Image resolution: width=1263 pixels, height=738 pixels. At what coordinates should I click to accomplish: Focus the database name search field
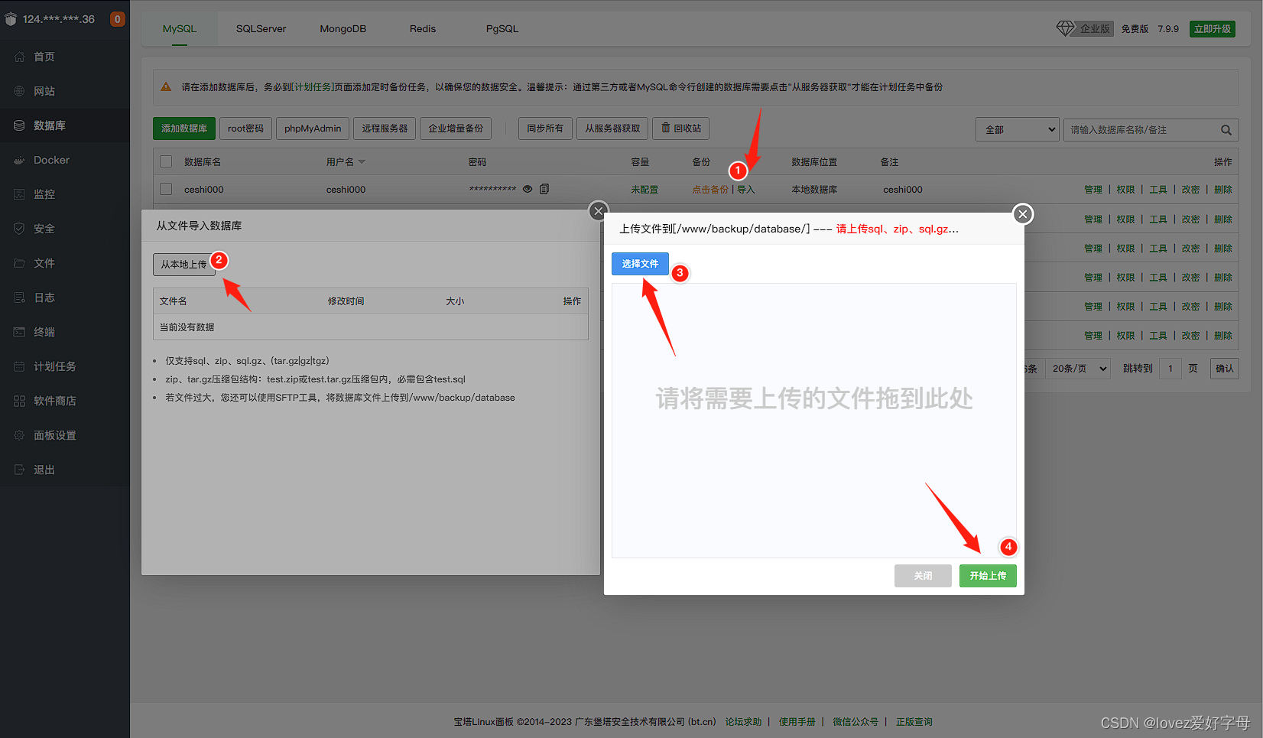(1141, 130)
